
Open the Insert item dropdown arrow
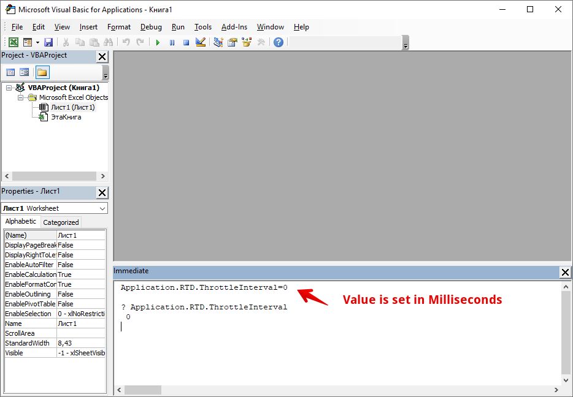[x=37, y=42]
